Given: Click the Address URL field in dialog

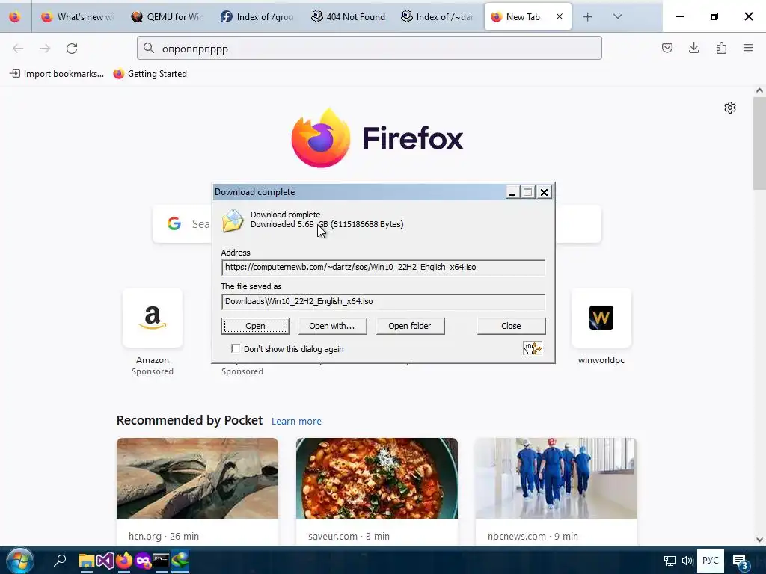Looking at the screenshot, I should (383, 268).
